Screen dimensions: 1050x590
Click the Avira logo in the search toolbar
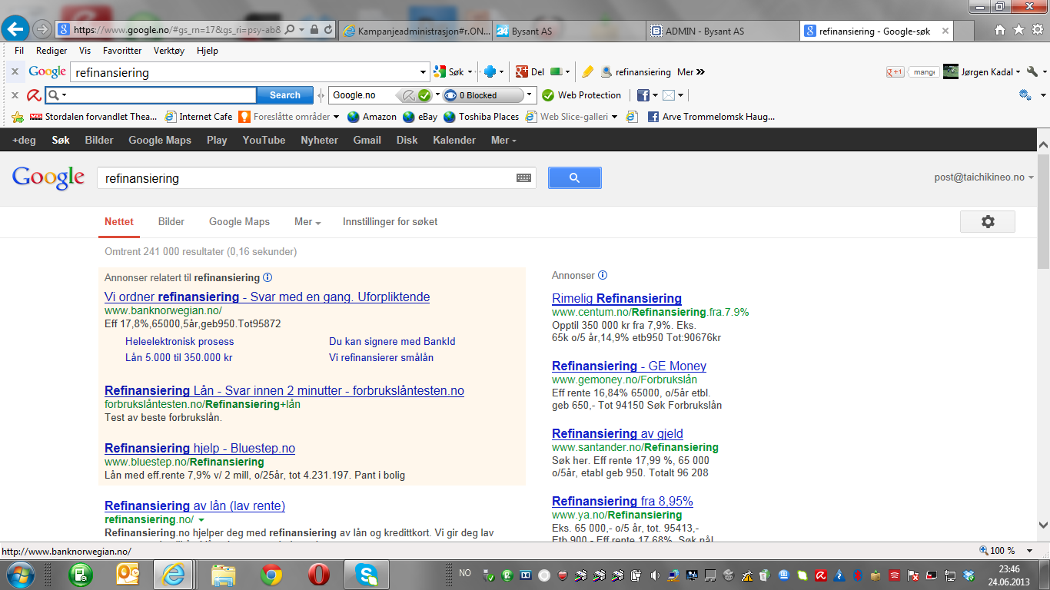pos(34,95)
